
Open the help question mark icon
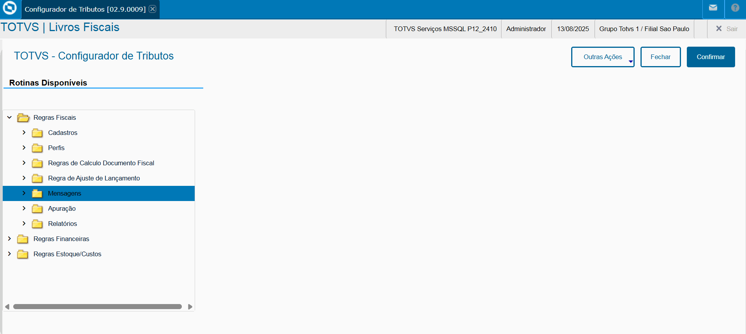[x=735, y=8]
